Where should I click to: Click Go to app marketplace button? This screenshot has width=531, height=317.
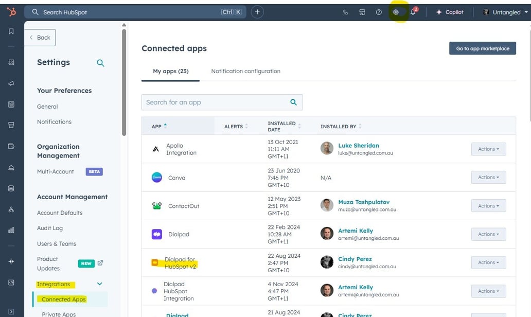[x=483, y=48]
